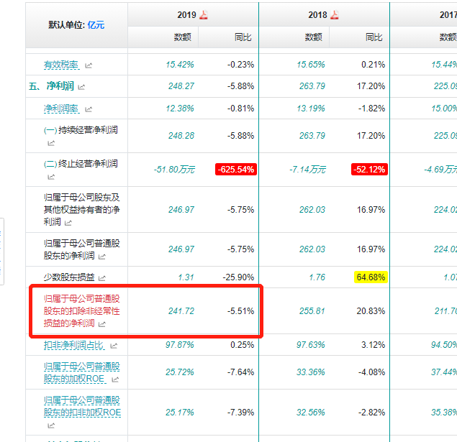Screen dimensions: 457x442
Task: Change the default unit 亿元
Action: [96, 24]
